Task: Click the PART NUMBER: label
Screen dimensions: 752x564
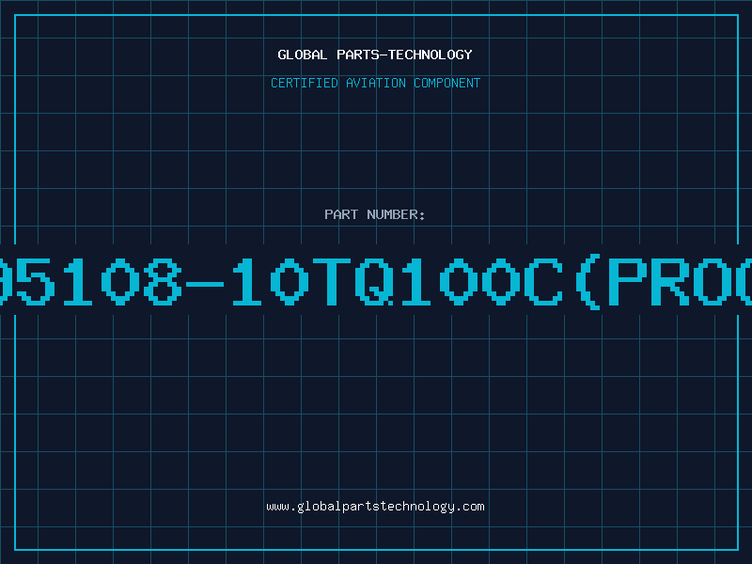Action: click(375, 214)
